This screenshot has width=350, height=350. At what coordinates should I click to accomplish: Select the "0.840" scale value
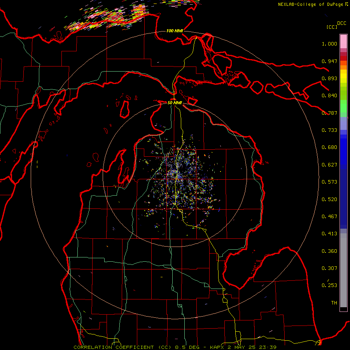329,96
